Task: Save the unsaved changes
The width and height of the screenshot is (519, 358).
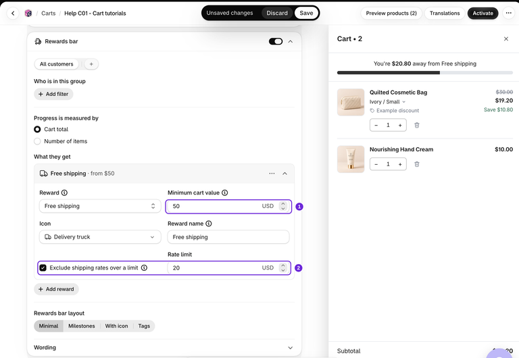Action: click(306, 13)
